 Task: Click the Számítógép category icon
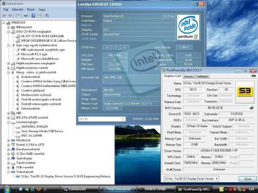pos(13,158)
